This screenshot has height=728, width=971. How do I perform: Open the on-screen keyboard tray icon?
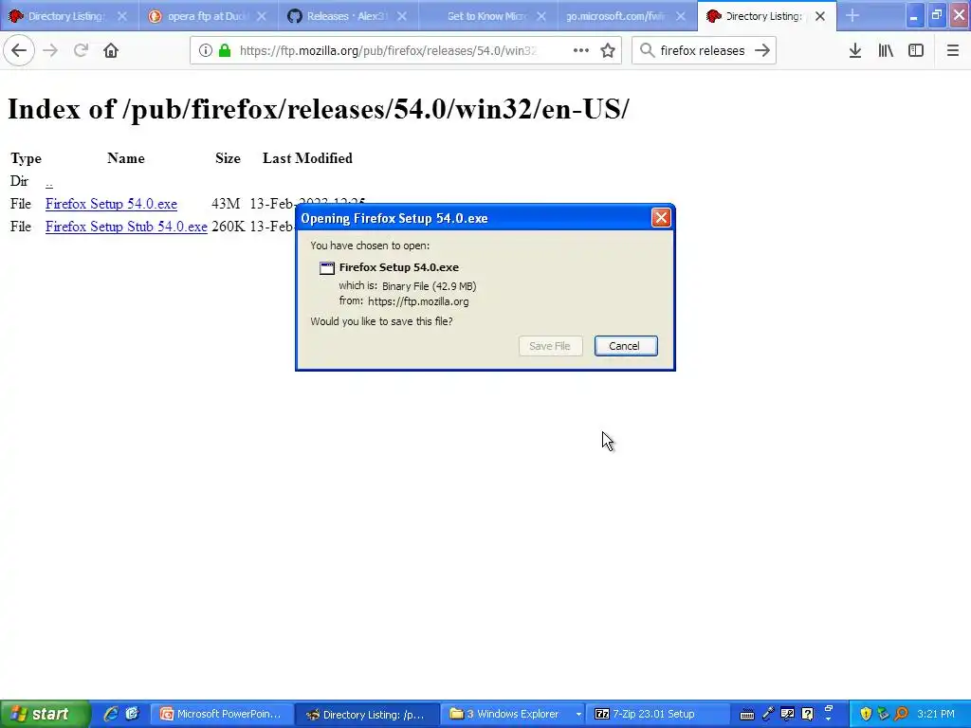(x=747, y=715)
